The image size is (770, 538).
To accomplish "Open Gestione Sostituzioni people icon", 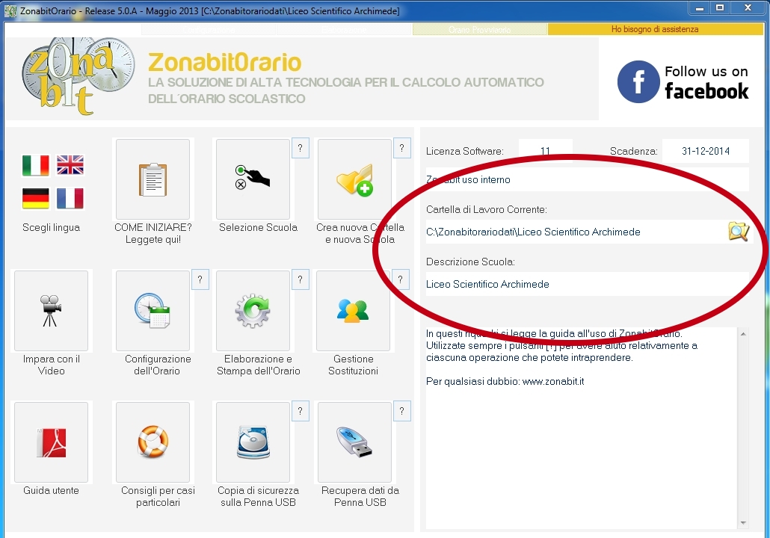I will click(x=353, y=311).
